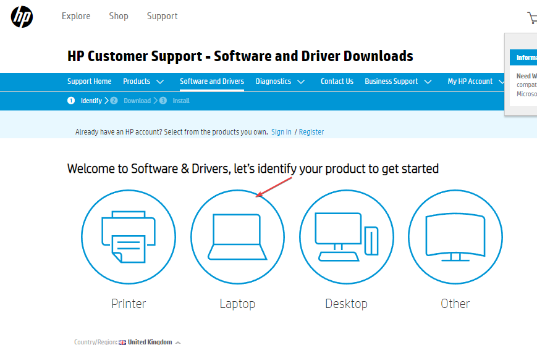Click step 2 Download circle icon

coord(114,101)
